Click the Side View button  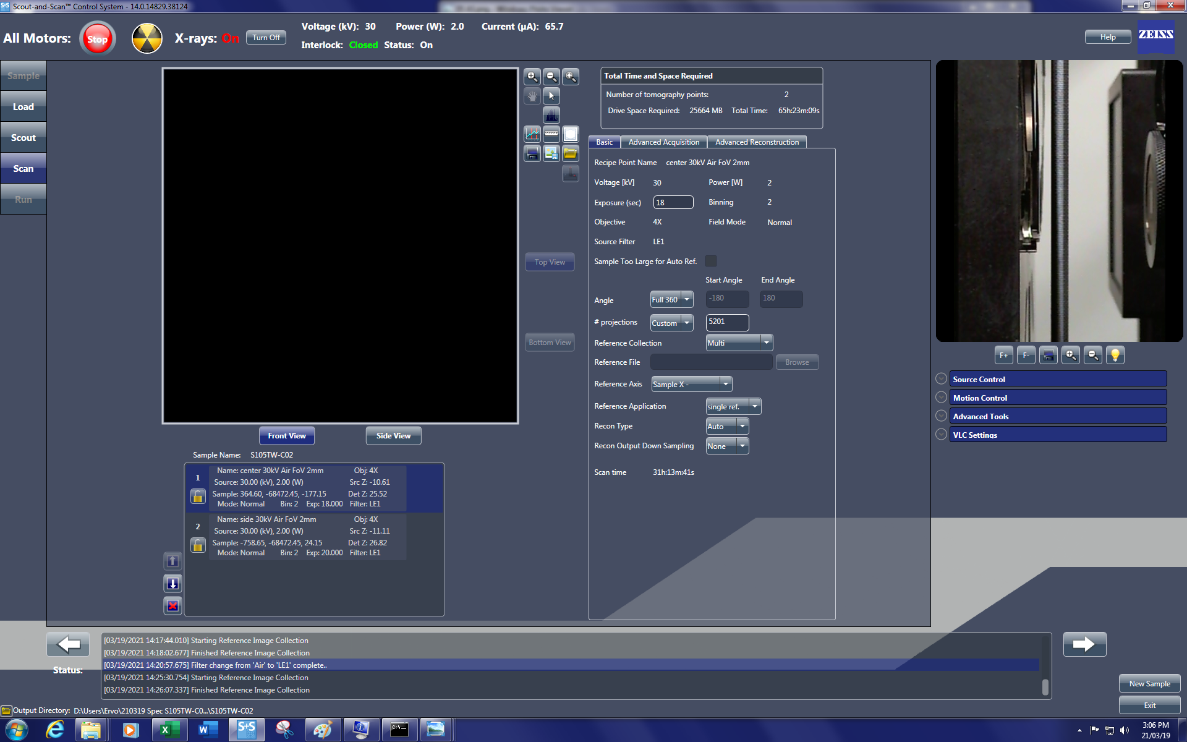(x=393, y=436)
